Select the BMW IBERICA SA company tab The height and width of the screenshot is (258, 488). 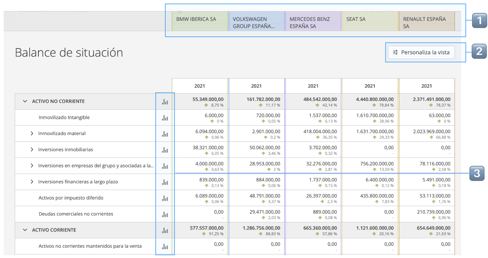[200, 21]
